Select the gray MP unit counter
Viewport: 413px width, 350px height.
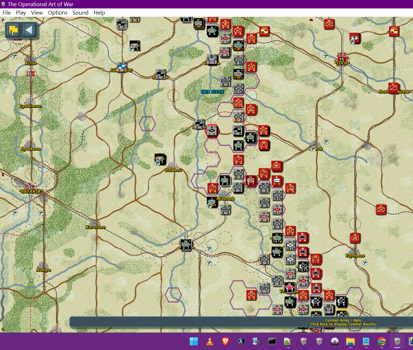pyautogui.click(x=265, y=288)
